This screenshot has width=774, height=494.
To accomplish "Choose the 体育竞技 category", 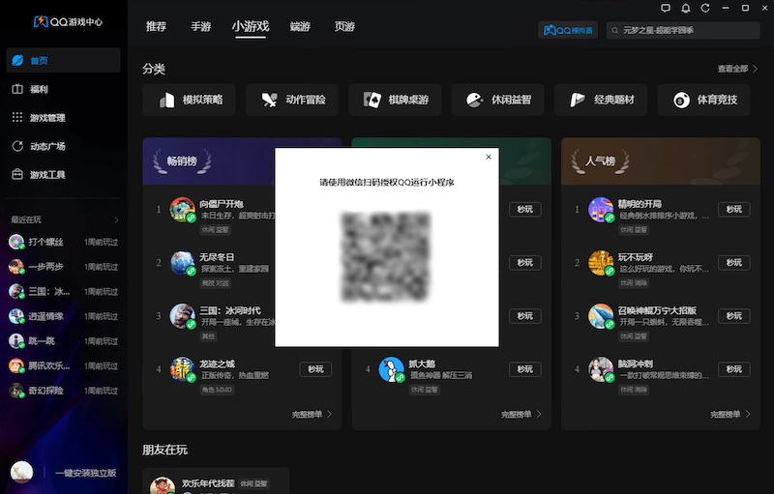I will point(703,100).
